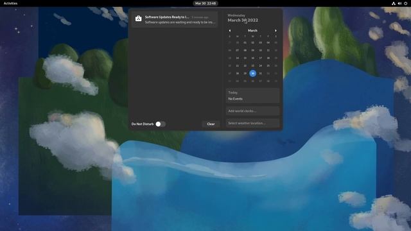This screenshot has height=231, width=411.
Task: Select day 17 in the calendar
Action: [x=260, y=58]
